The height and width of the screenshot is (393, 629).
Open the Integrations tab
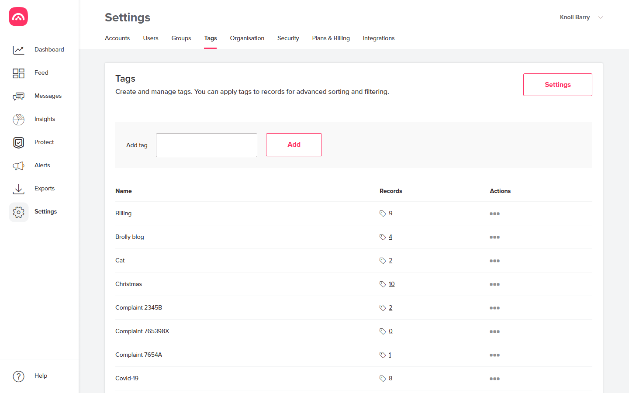379,38
